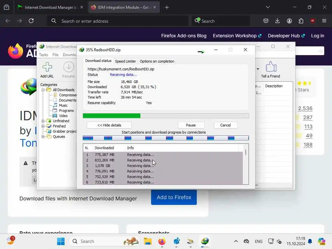Select the Grabber projects tree item
The image size is (332, 249).
pyautogui.click(x=65, y=131)
